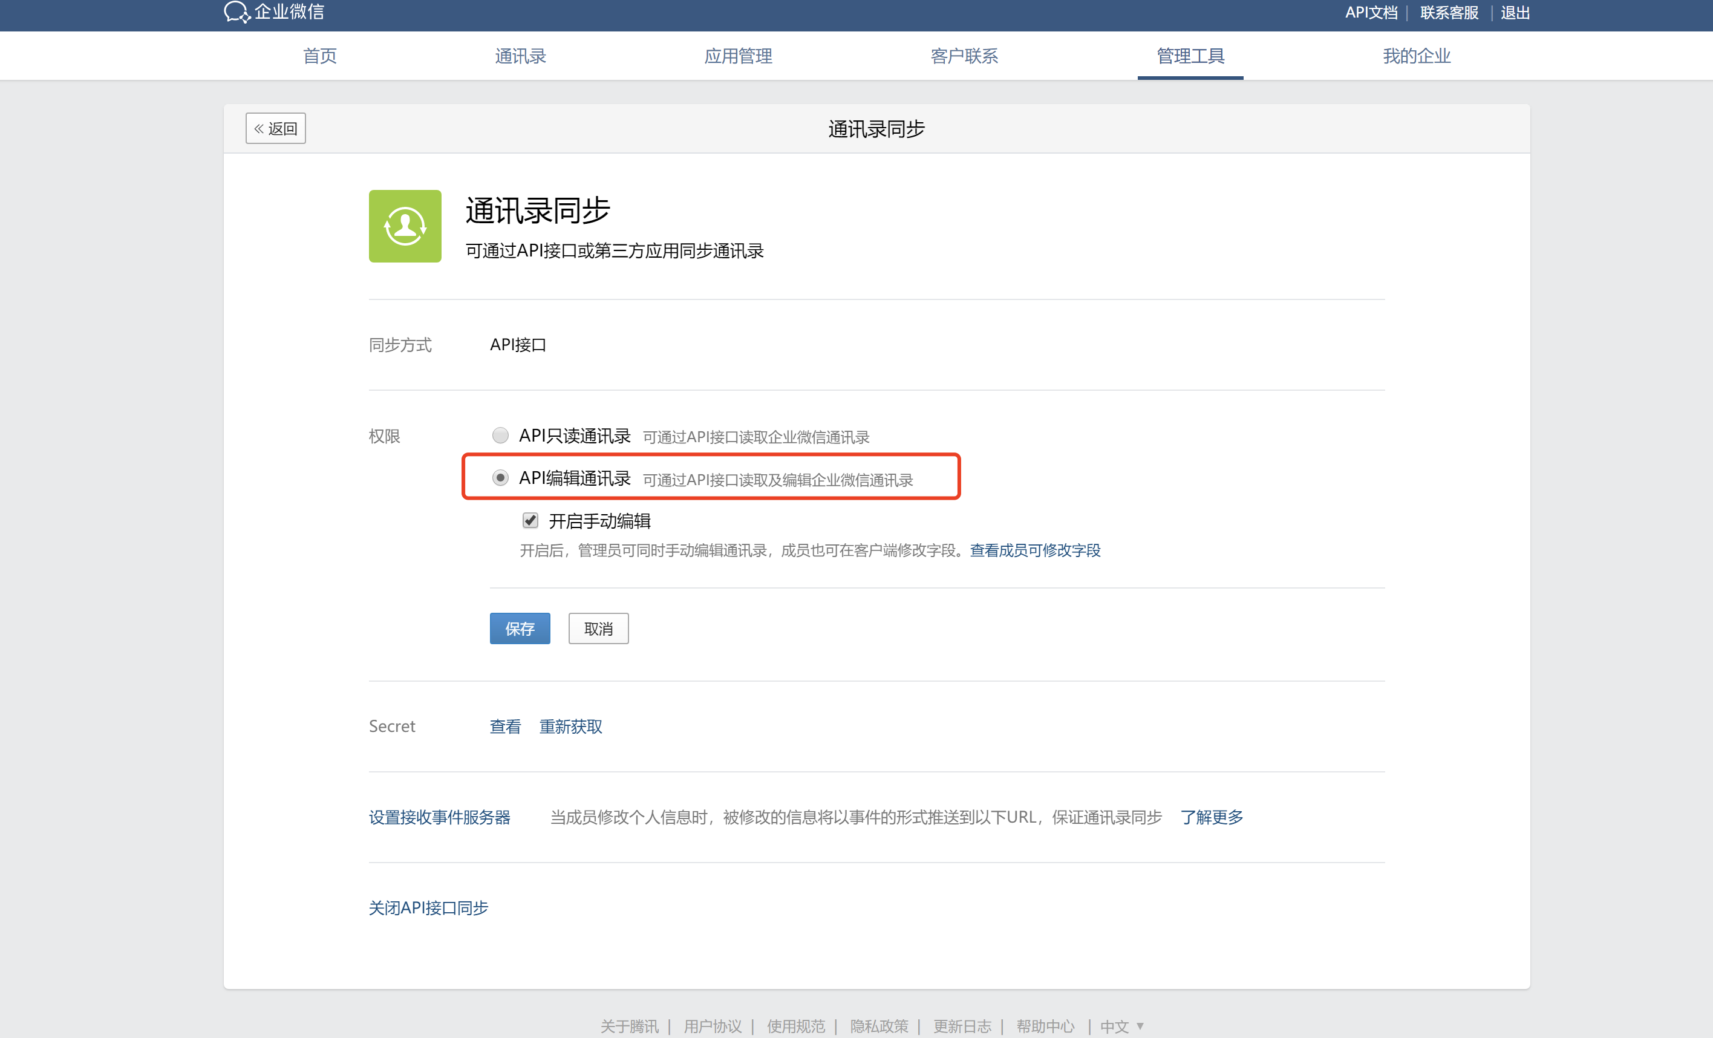1713x1038 pixels.
Task: Click the 企业微信 logo icon
Action: tap(237, 12)
